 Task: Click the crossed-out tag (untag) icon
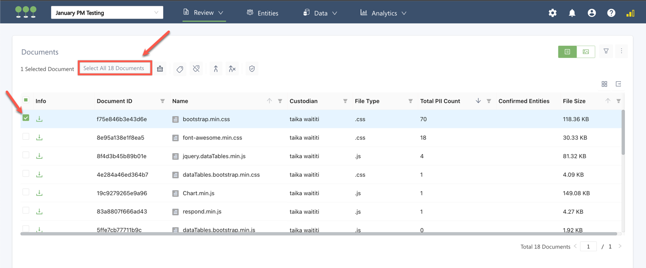pos(196,69)
